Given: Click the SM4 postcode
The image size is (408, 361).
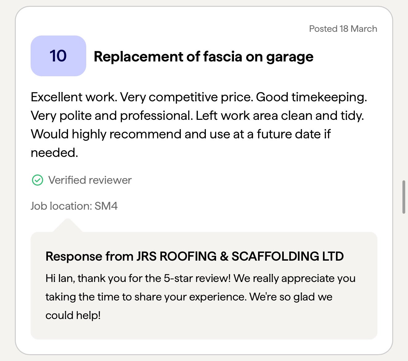Looking at the screenshot, I should 106,206.
